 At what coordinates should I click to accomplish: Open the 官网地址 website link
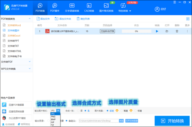point(24,124)
